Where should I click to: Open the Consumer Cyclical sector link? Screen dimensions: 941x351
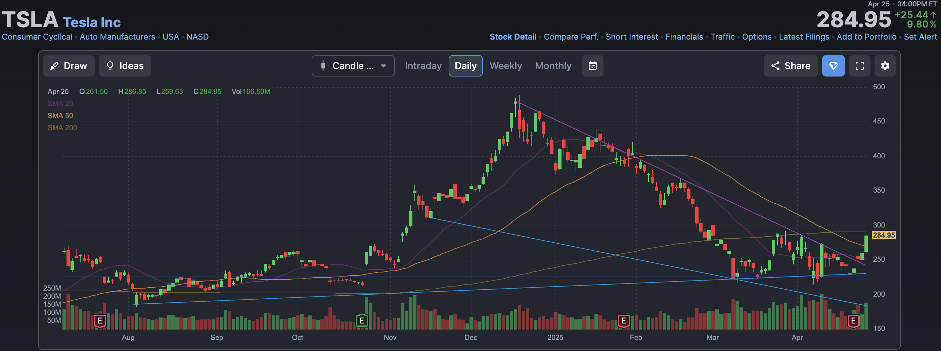[x=37, y=37]
